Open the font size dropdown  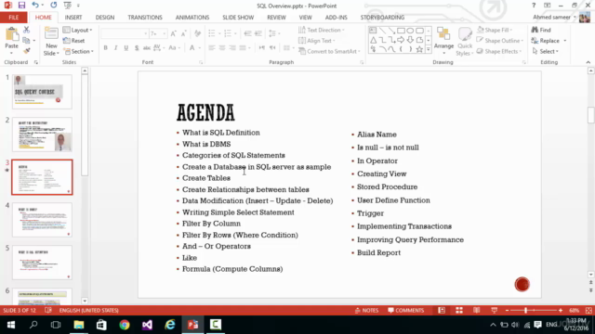pos(164,33)
